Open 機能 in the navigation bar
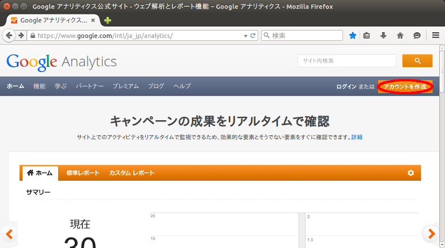The height and width of the screenshot is (248, 445). 39,86
